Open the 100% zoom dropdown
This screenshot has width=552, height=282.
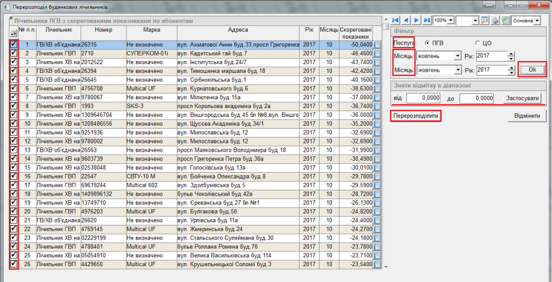point(450,21)
